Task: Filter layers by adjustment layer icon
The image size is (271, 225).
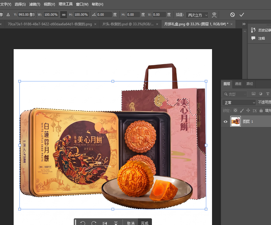Action: click(261, 94)
